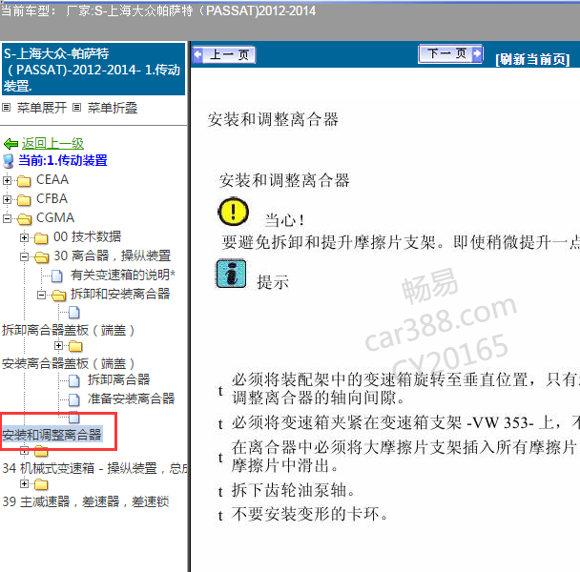
Task: Click right arrow on 下一页 button
Action: 477,54
